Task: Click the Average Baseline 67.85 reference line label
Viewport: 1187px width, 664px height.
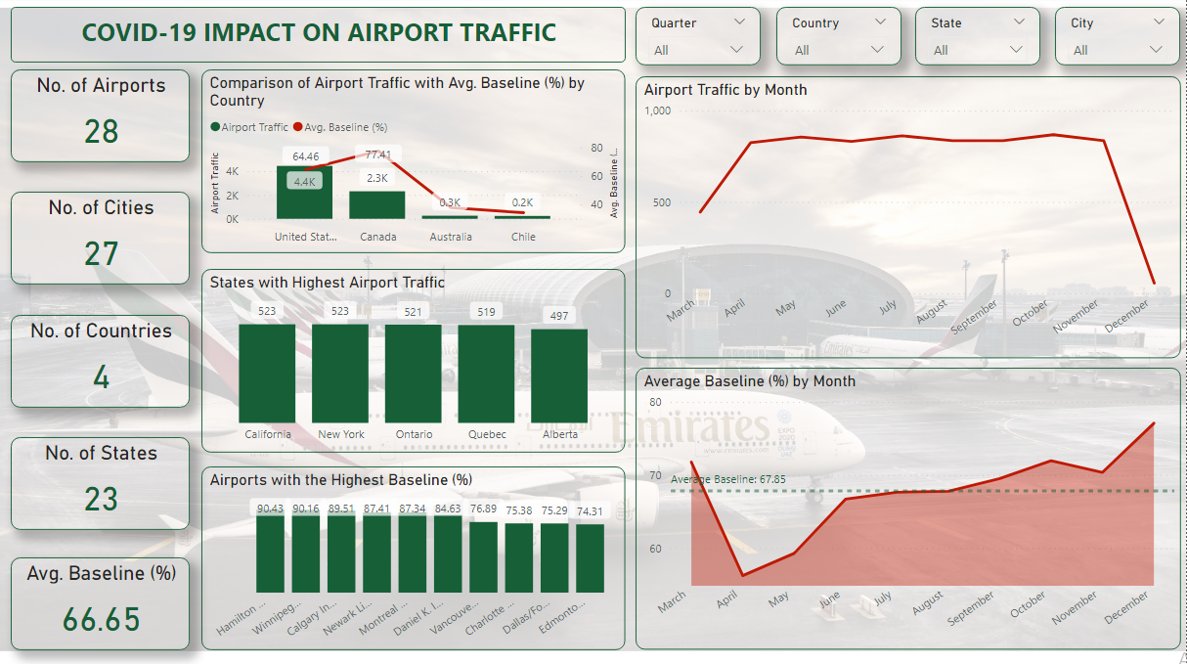Action: (727, 479)
